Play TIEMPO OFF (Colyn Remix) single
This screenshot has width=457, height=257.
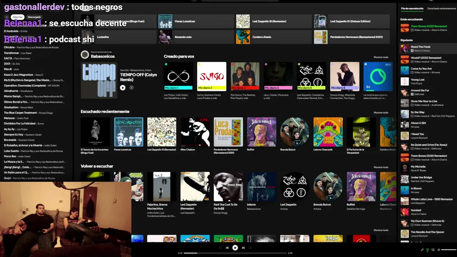click(122, 87)
